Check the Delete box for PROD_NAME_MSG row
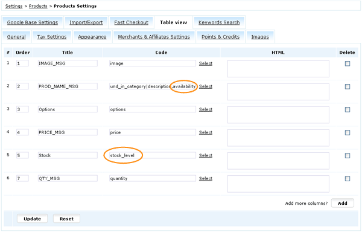362x232 pixels. pyautogui.click(x=348, y=86)
